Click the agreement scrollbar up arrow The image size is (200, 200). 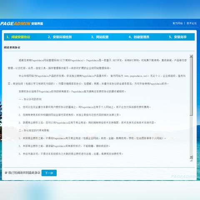[x=191, y=56]
